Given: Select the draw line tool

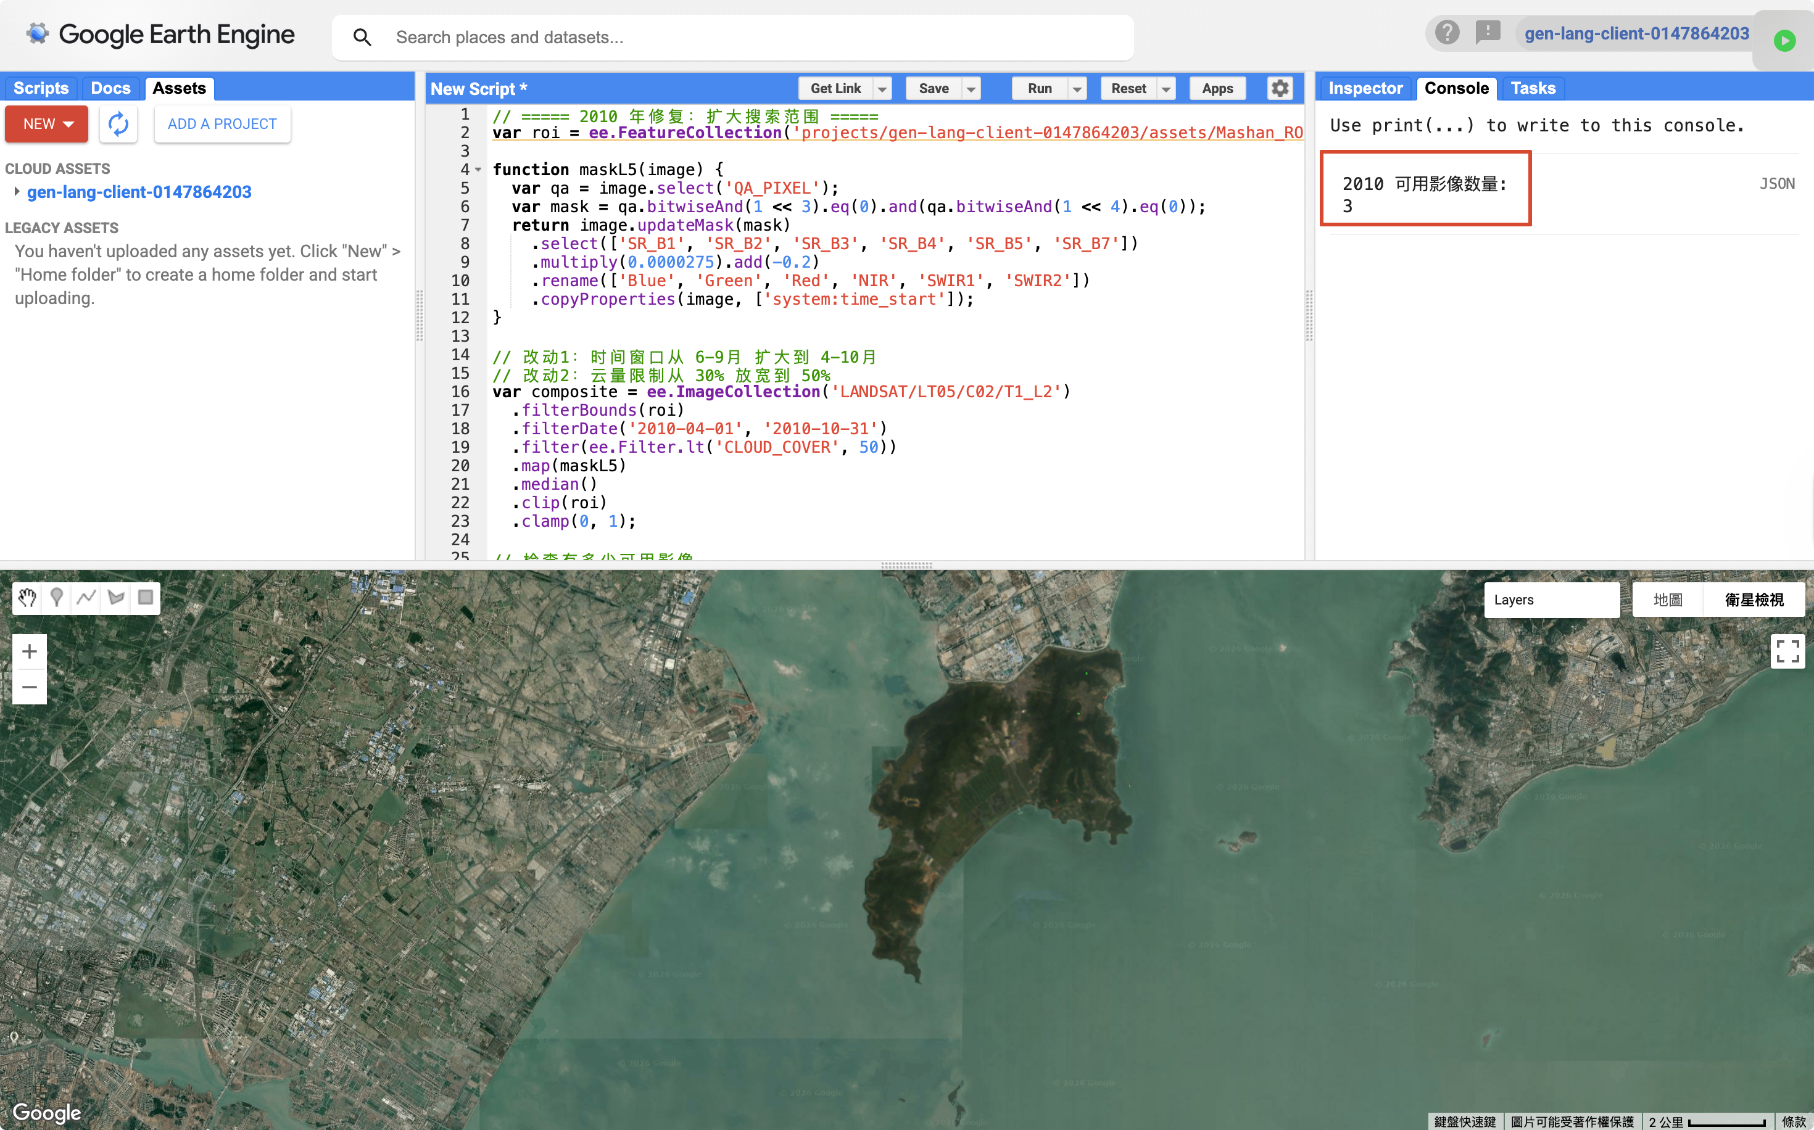Looking at the screenshot, I should tap(87, 597).
